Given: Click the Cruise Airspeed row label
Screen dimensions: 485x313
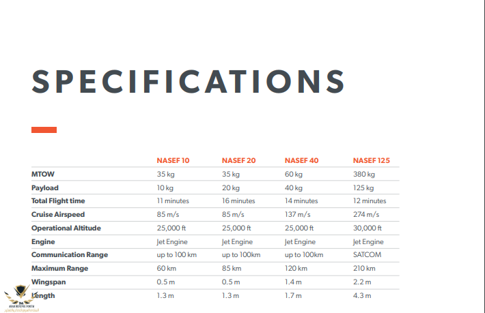Looking at the screenshot, I should point(58,215).
